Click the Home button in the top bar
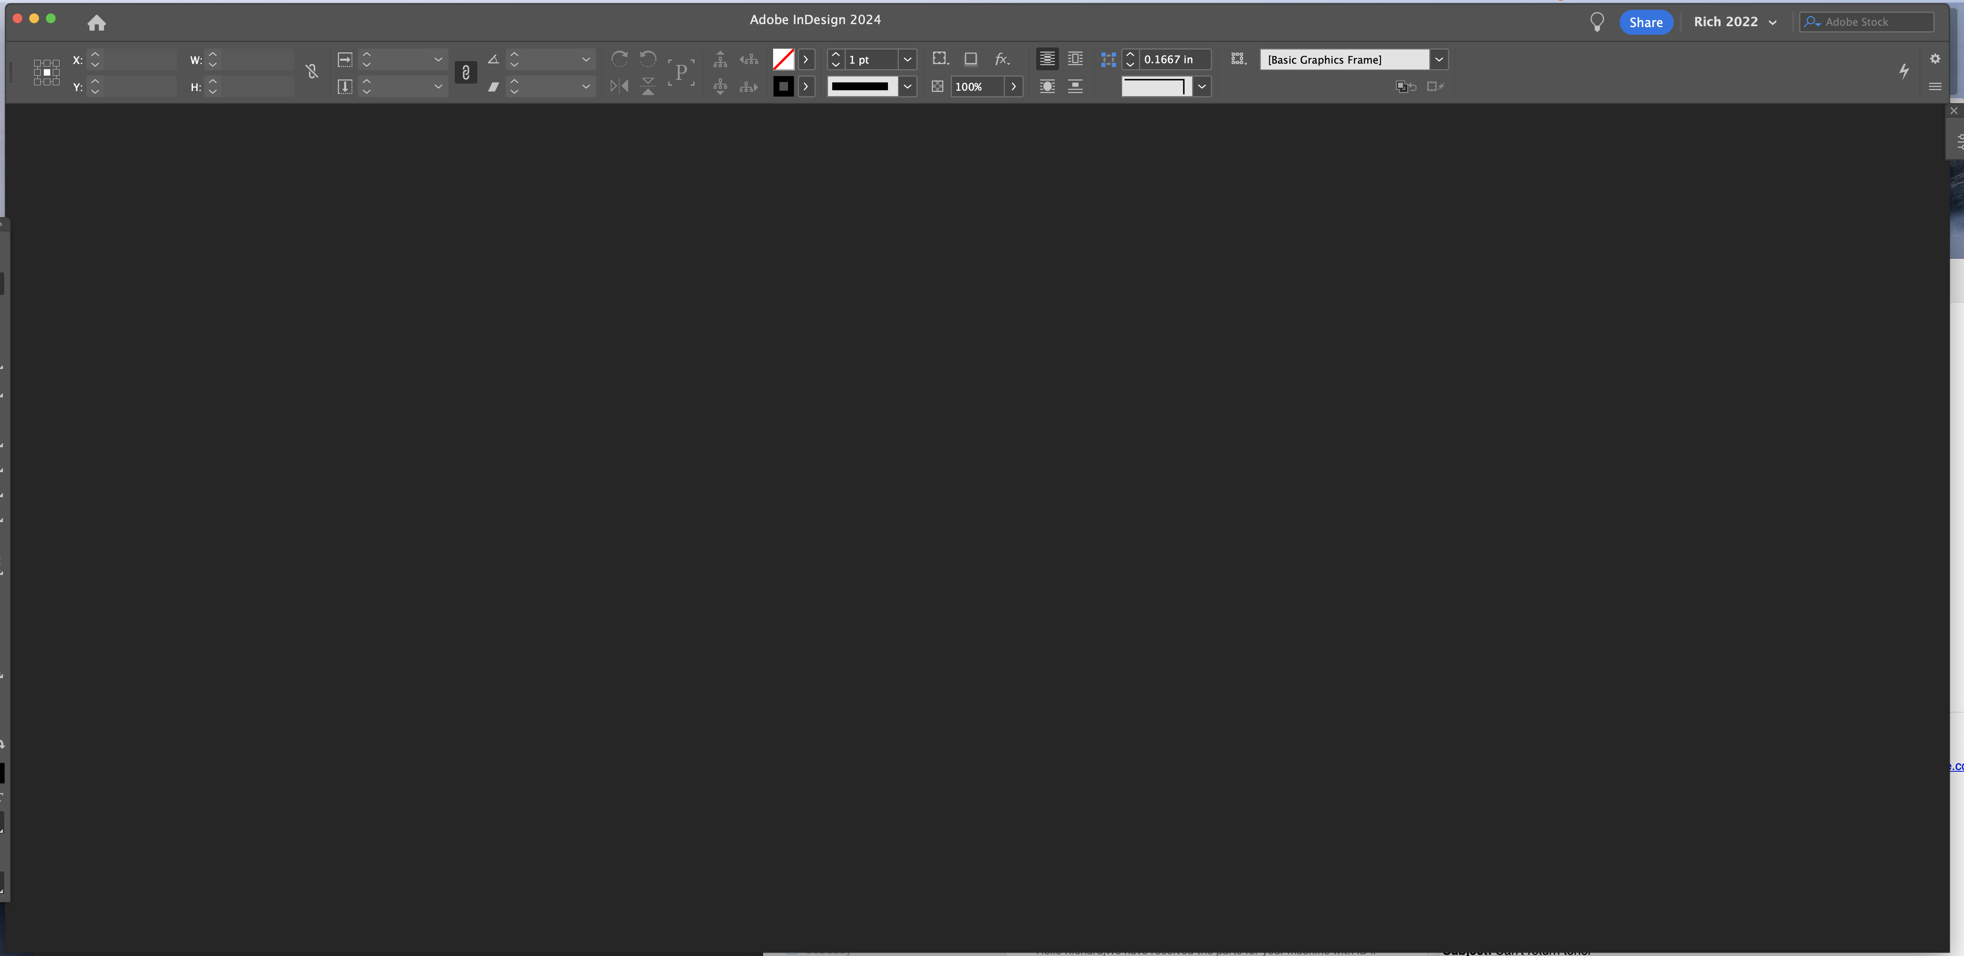This screenshot has width=1964, height=956. pyautogui.click(x=97, y=22)
